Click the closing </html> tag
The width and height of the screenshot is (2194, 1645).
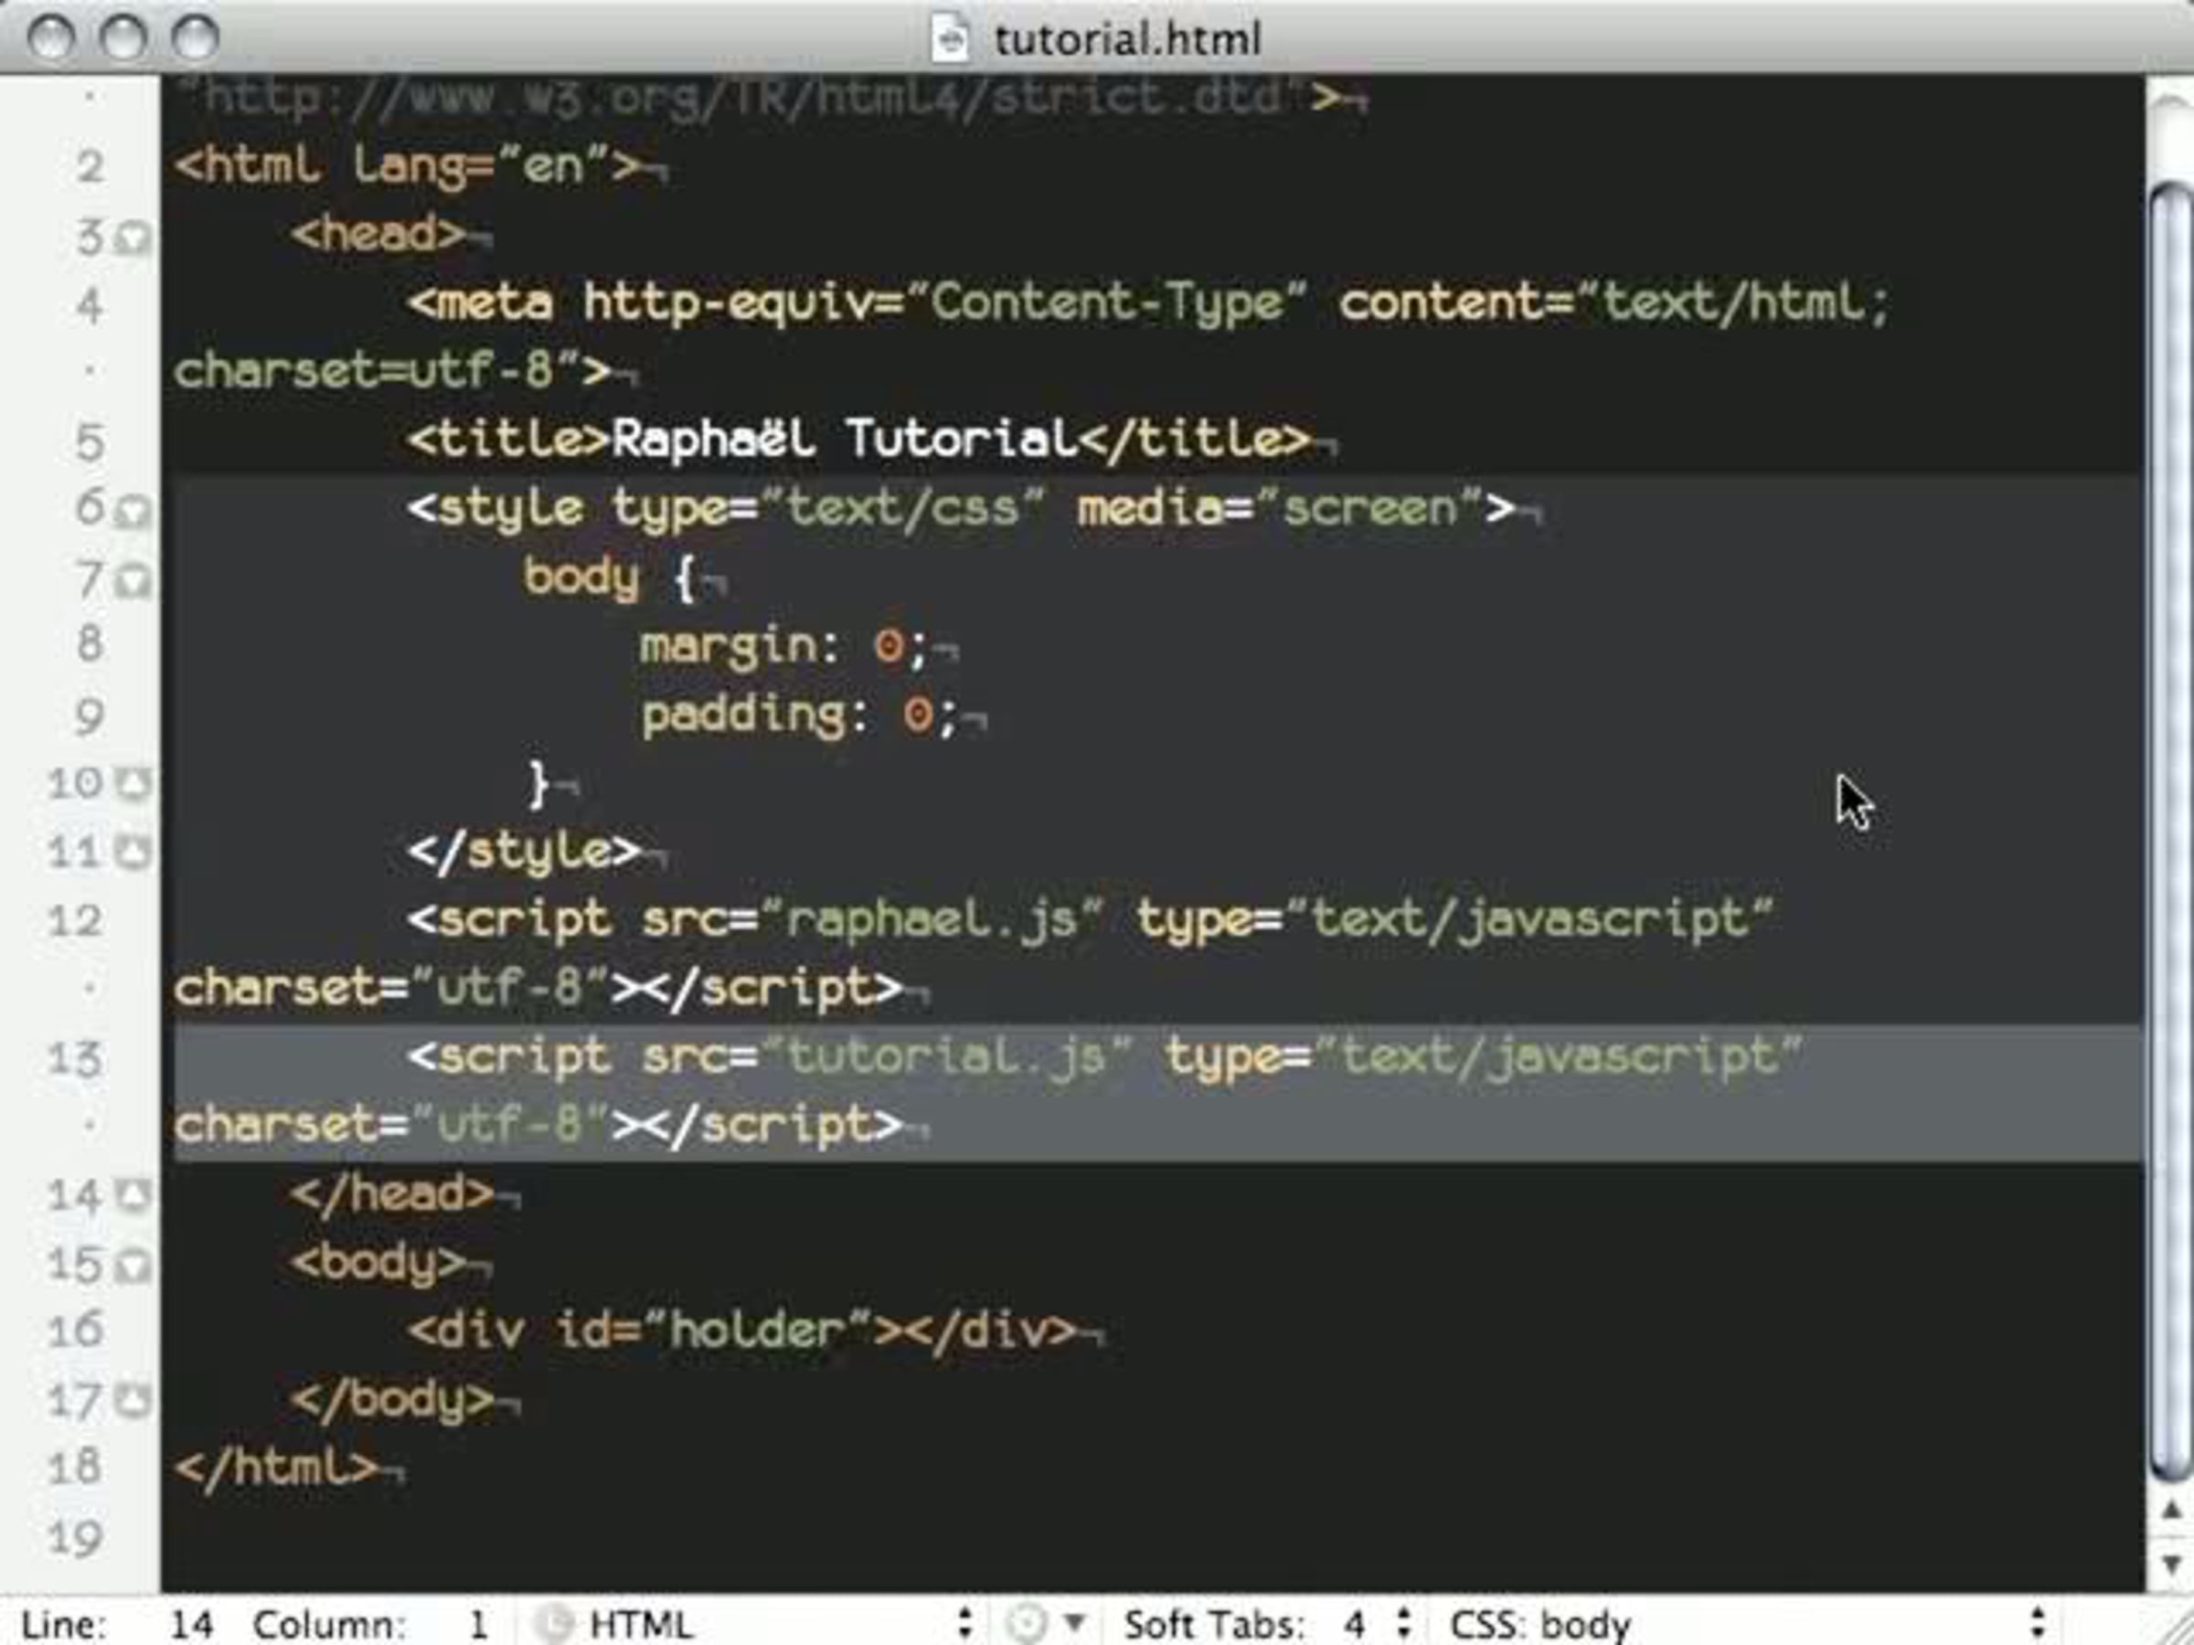point(277,1468)
